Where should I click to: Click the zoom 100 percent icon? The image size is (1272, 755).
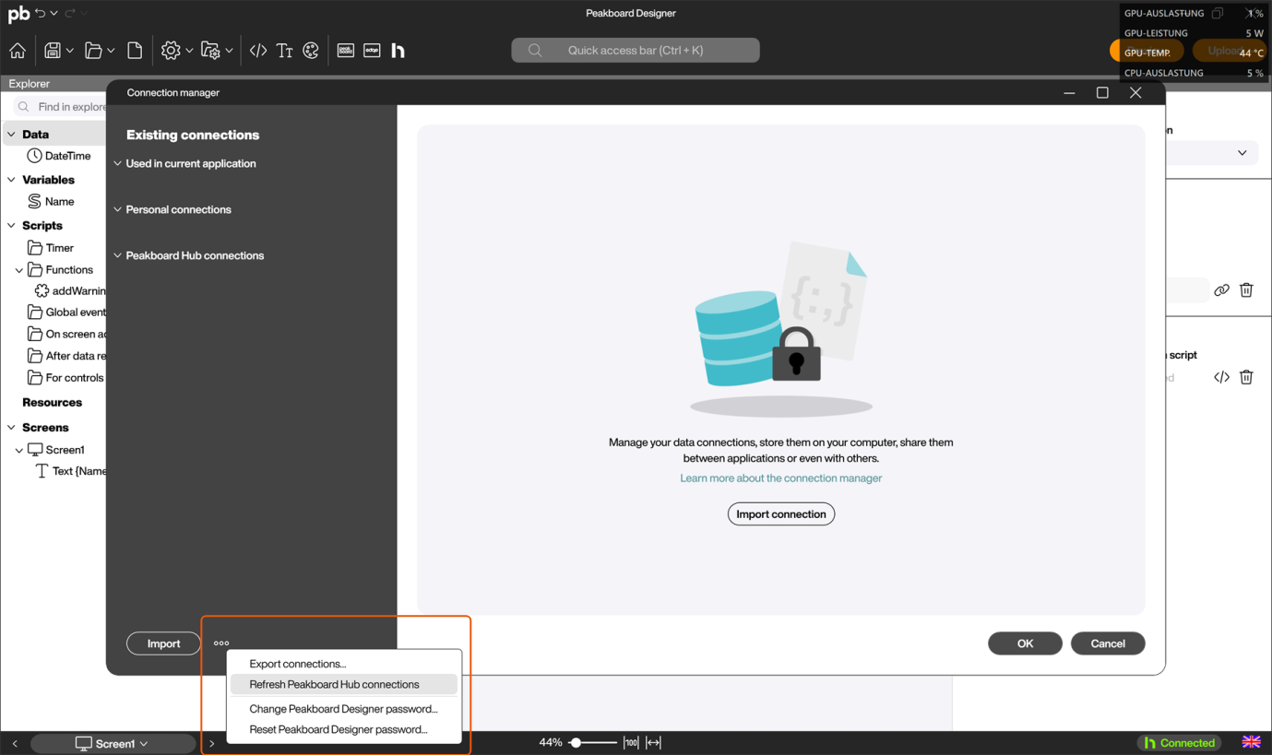click(x=631, y=742)
